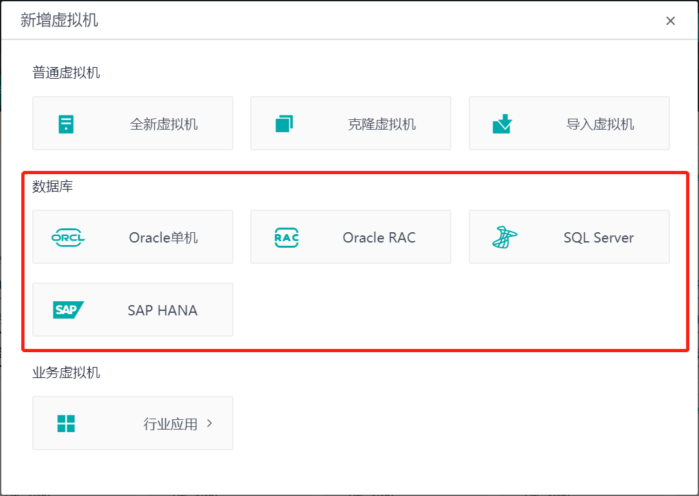Choose the Oracle RAC text label

pos(379,237)
